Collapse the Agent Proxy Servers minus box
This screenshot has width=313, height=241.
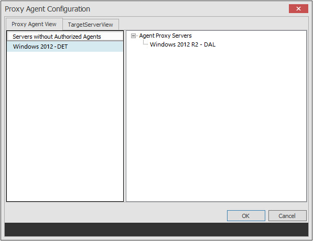point(133,36)
